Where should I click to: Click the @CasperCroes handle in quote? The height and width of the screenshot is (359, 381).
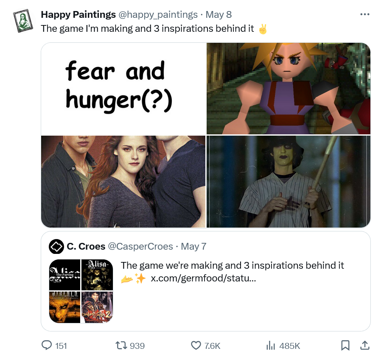(x=140, y=246)
